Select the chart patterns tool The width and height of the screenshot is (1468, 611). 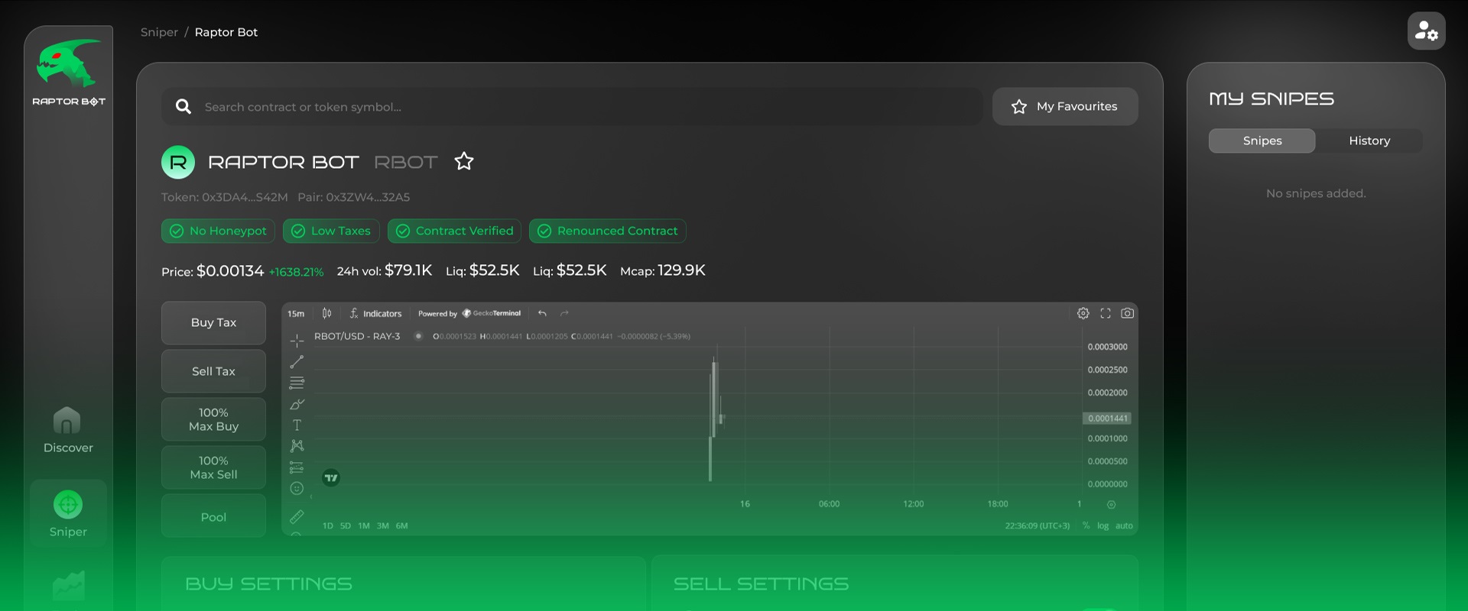(297, 446)
